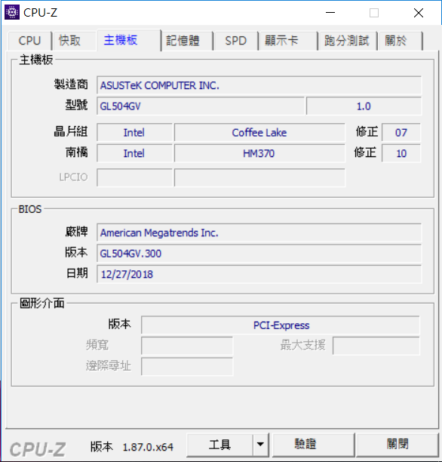The width and height of the screenshot is (442, 462).
Task: Click the 關閉 button
Action: tap(397, 445)
